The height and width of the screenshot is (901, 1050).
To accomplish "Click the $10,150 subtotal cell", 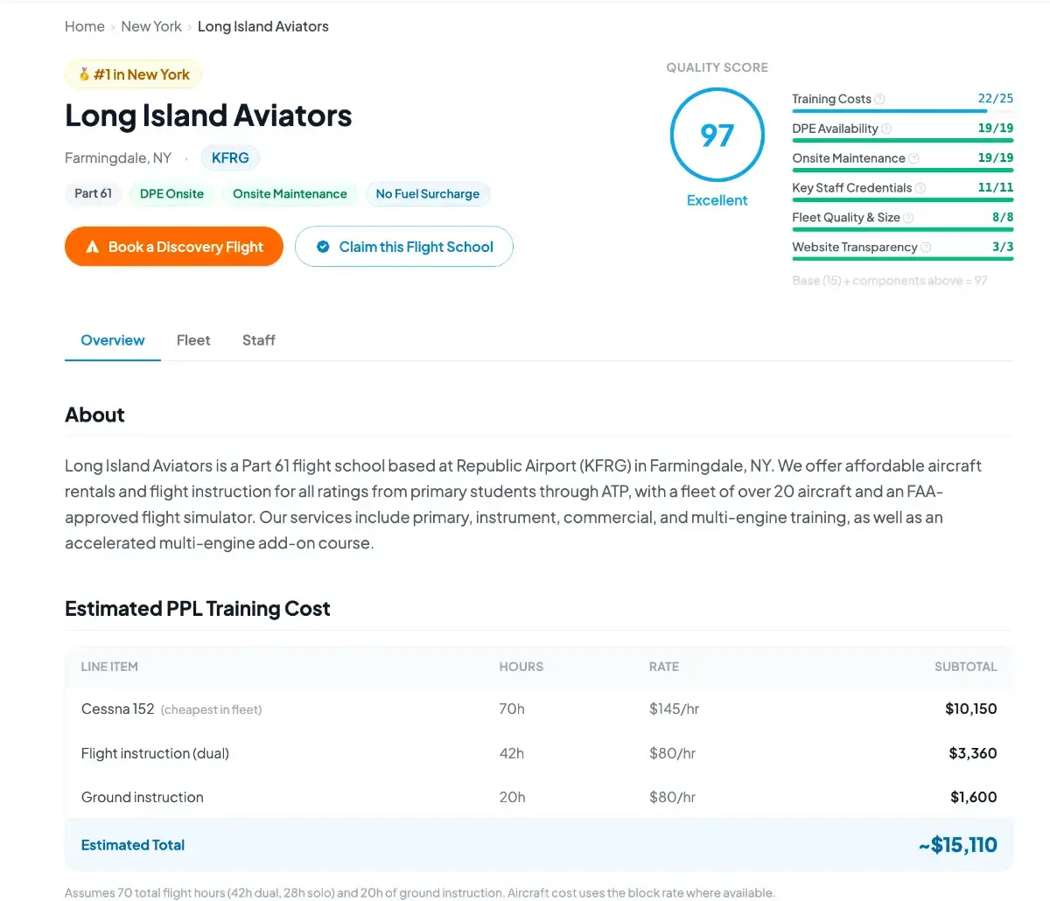I will [x=970, y=709].
